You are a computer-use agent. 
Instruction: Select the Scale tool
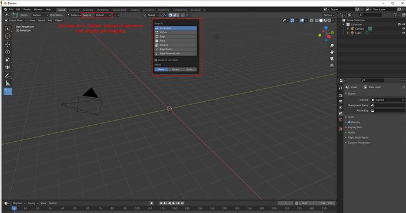click(8, 59)
